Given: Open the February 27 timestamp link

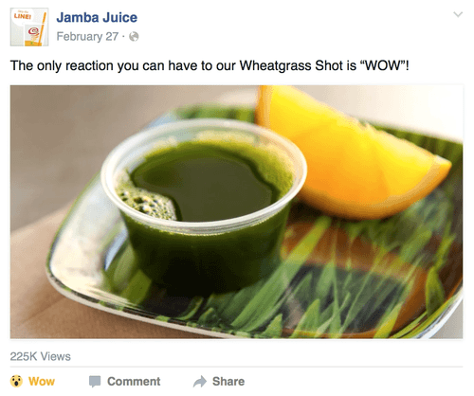Looking at the screenshot, I should coord(87,37).
